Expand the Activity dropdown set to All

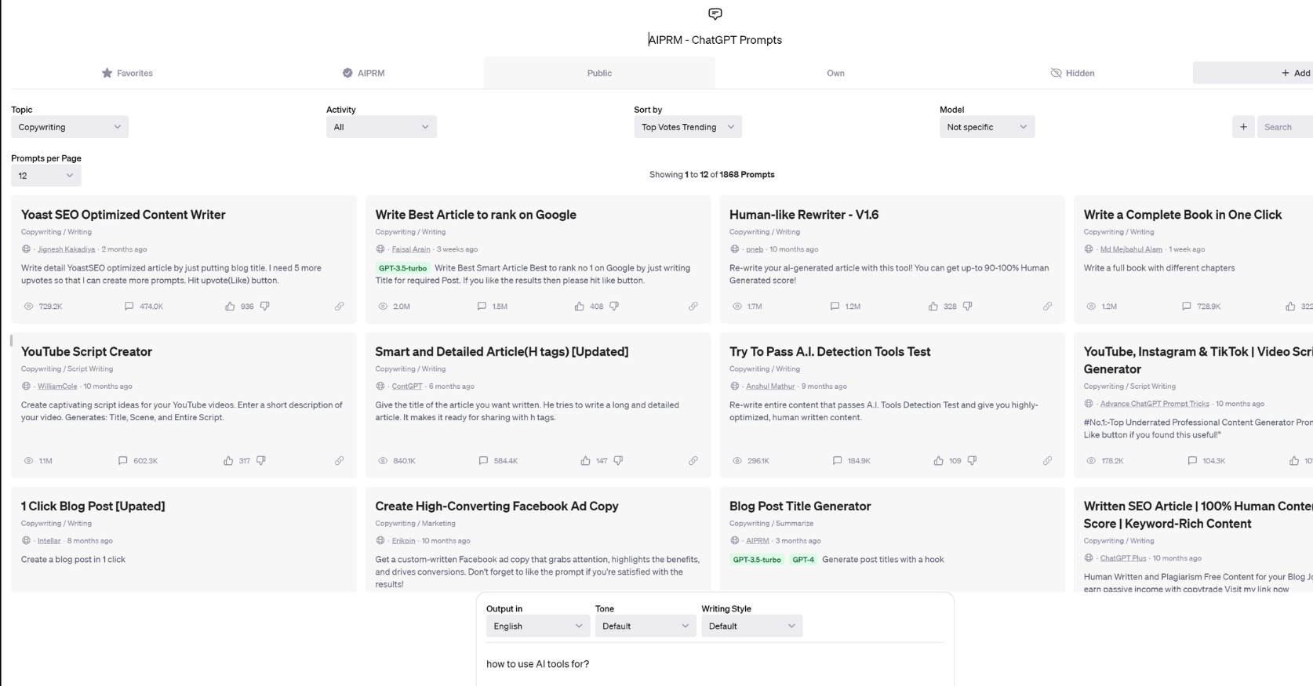tap(381, 127)
